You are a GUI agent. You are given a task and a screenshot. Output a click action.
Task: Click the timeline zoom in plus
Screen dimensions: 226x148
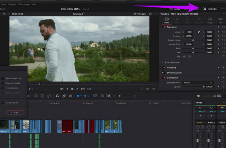135,96
